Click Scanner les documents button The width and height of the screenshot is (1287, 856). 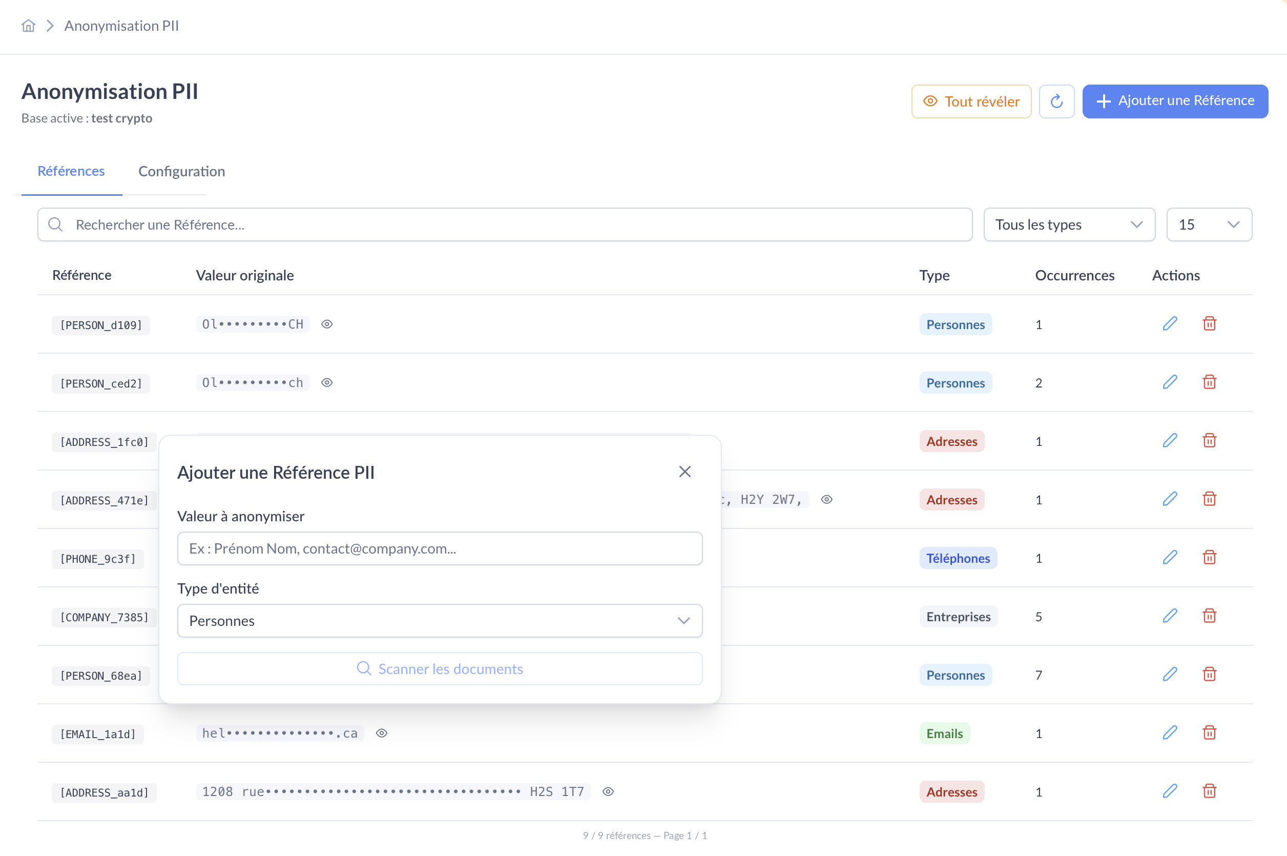click(x=440, y=669)
